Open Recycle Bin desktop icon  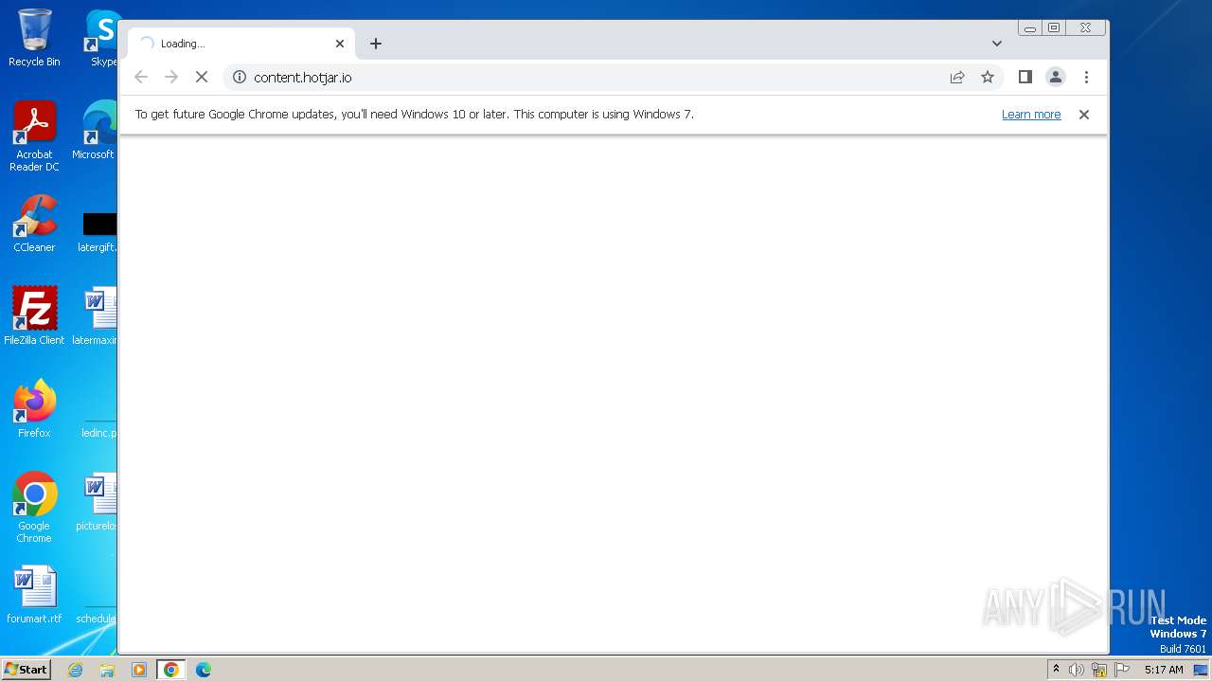click(x=34, y=39)
